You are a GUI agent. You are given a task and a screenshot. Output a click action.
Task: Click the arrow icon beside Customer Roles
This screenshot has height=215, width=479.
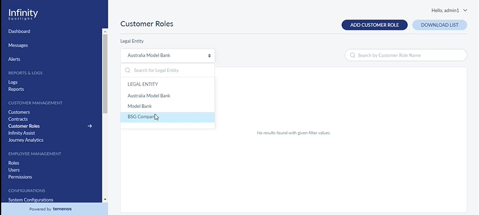(90, 126)
